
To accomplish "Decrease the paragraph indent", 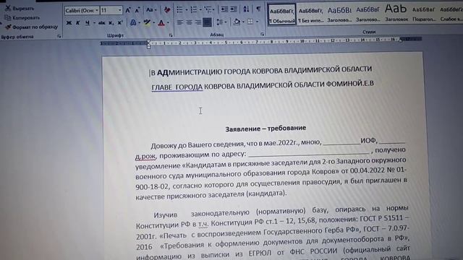I will tap(224, 9).
